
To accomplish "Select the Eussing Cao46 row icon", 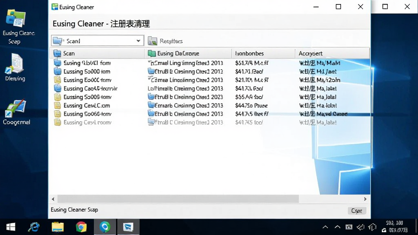I will 57,89.
